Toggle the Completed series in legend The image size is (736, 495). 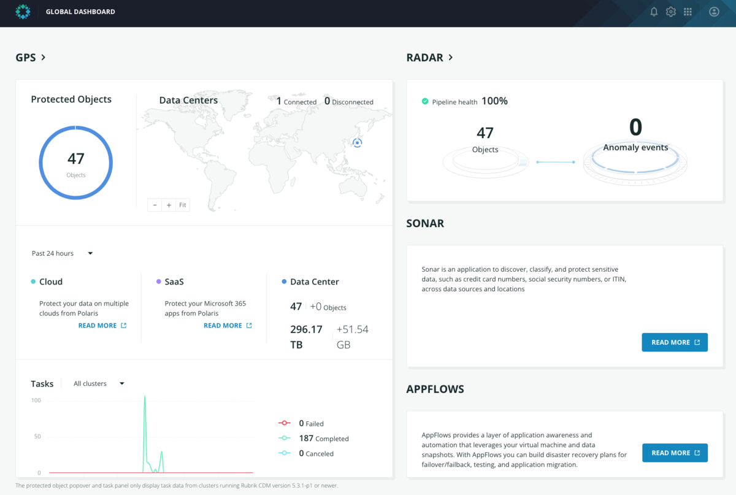313,439
